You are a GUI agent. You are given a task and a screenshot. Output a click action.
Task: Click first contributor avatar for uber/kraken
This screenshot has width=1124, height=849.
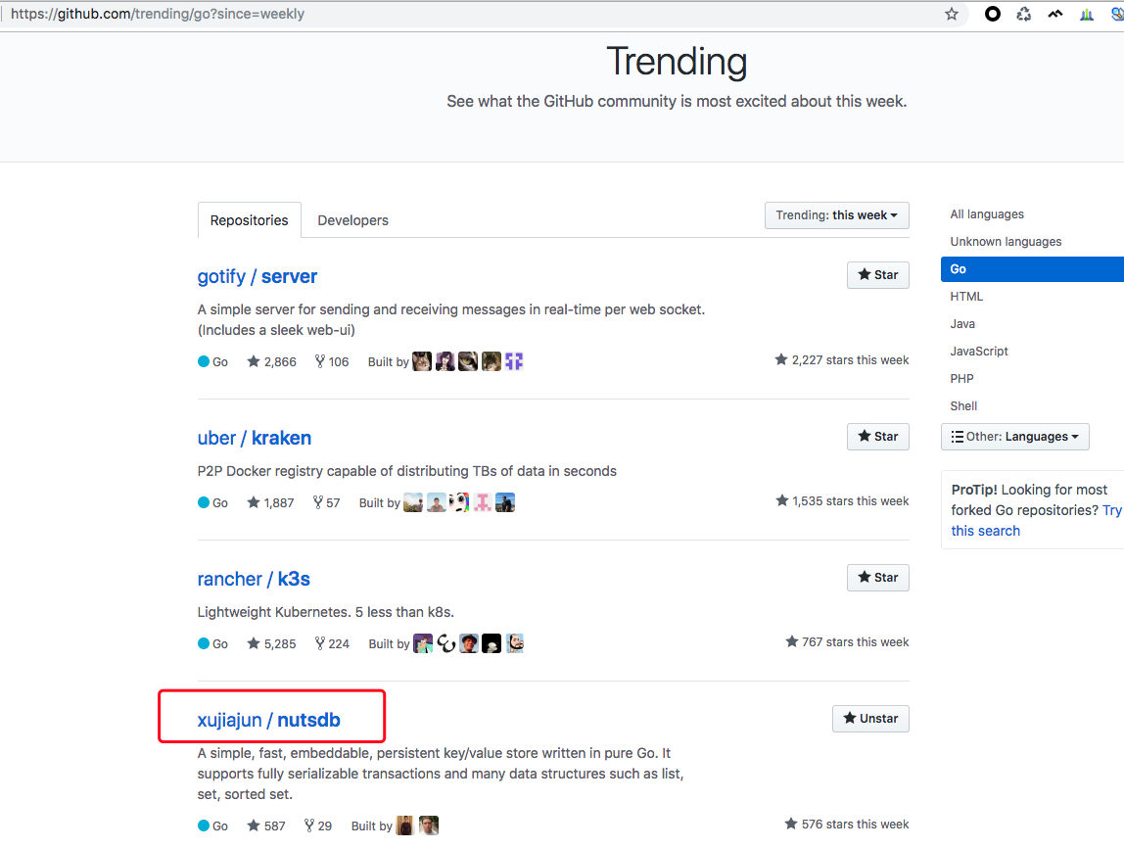point(413,502)
